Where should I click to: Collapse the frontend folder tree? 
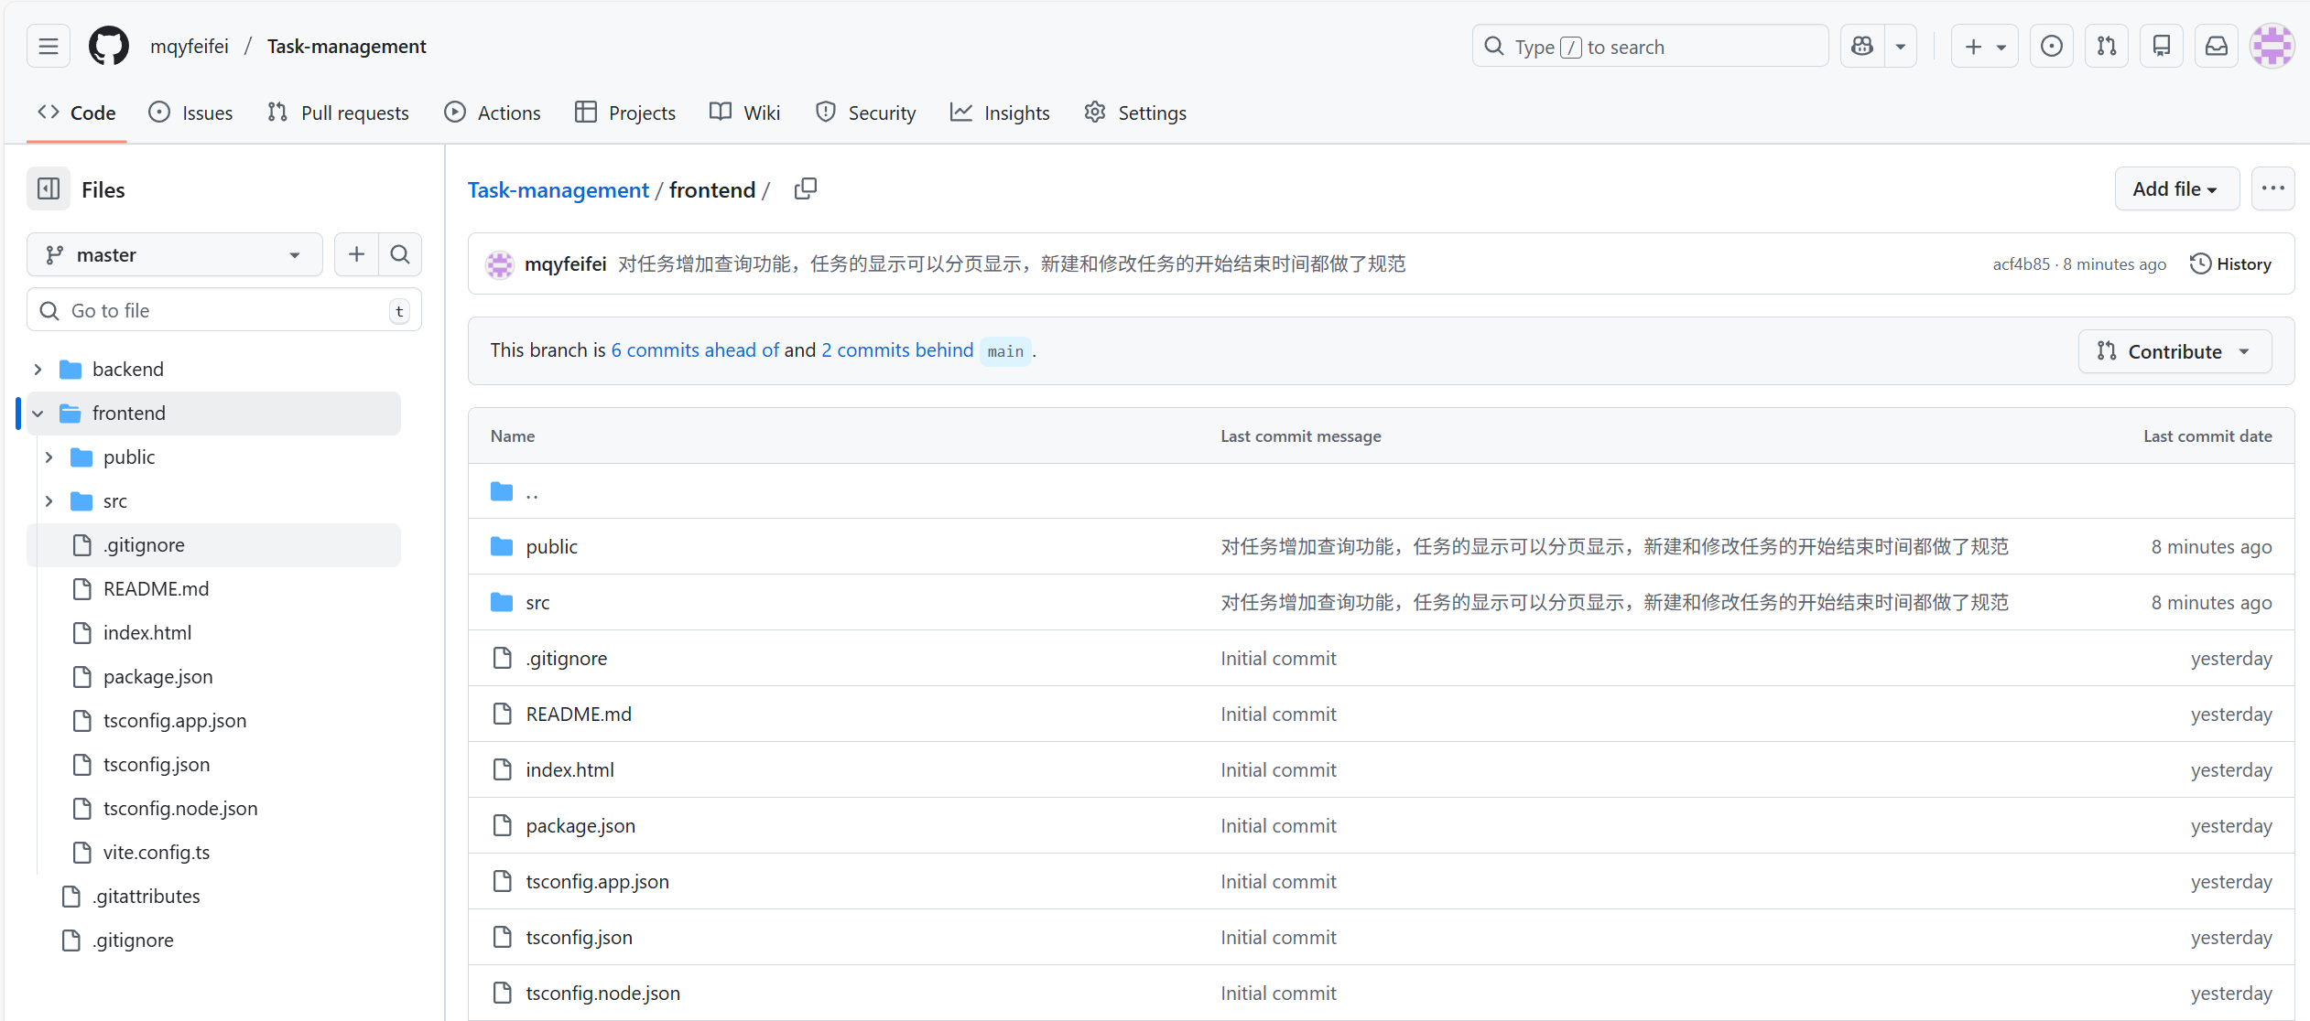point(38,414)
